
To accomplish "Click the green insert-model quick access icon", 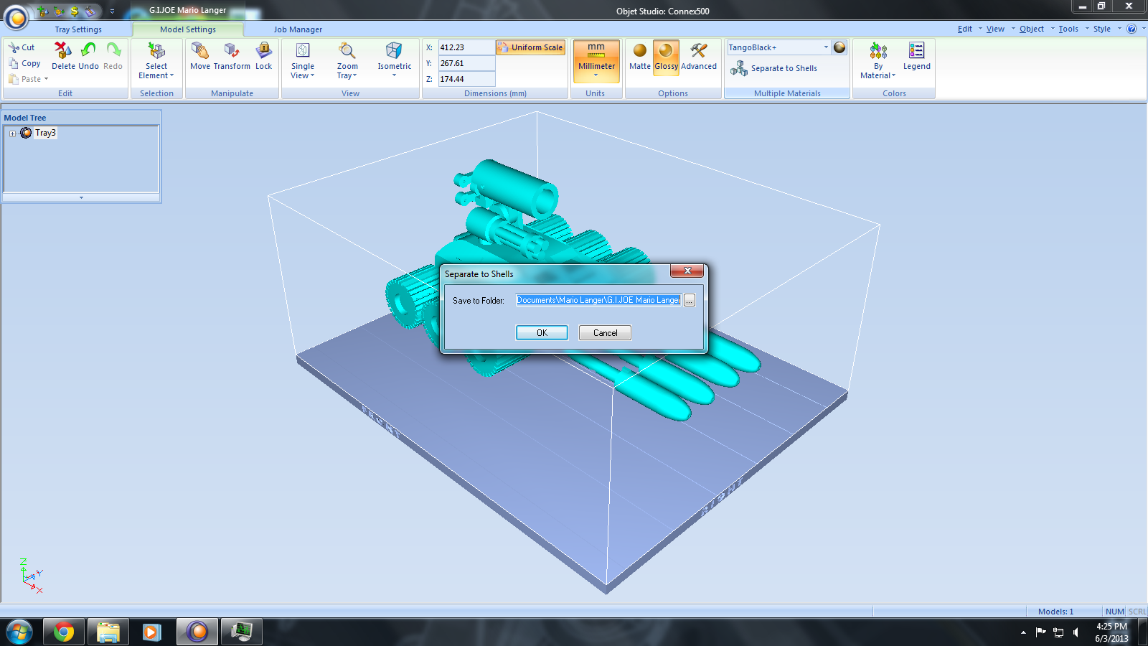I will pyautogui.click(x=42, y=11).
